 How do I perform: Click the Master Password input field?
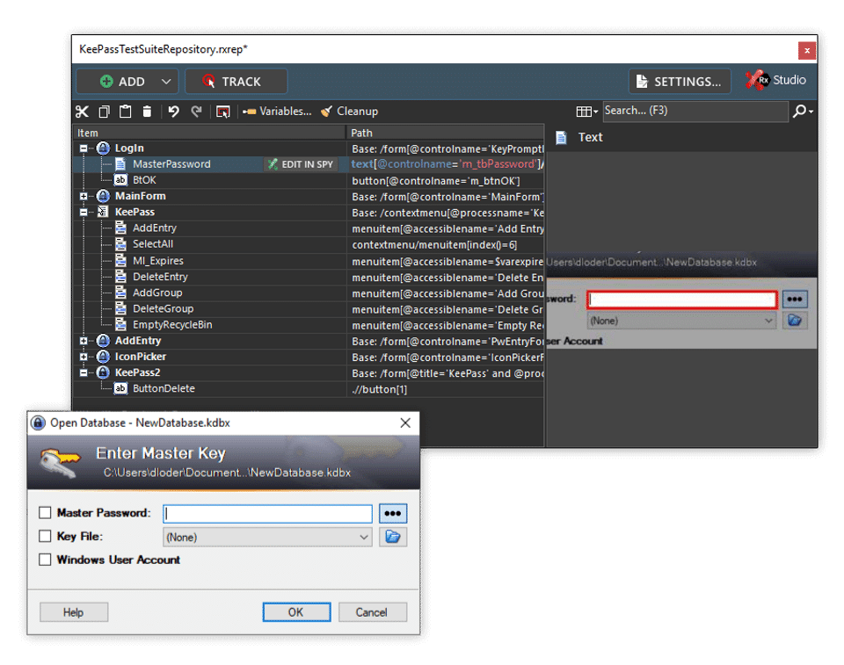point(267,513)
